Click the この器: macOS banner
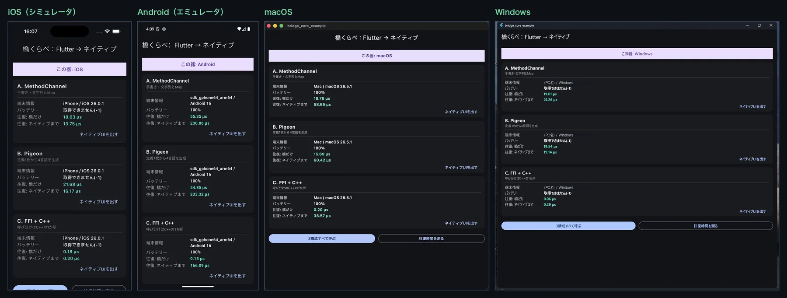 coord(376,56)
